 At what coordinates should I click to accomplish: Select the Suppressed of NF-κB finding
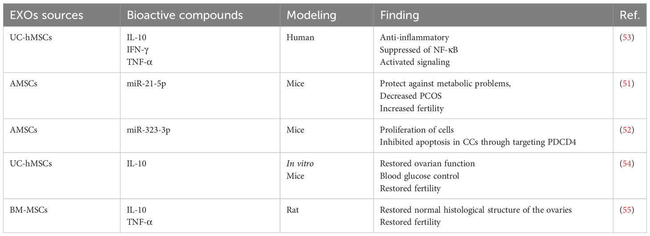418,50
